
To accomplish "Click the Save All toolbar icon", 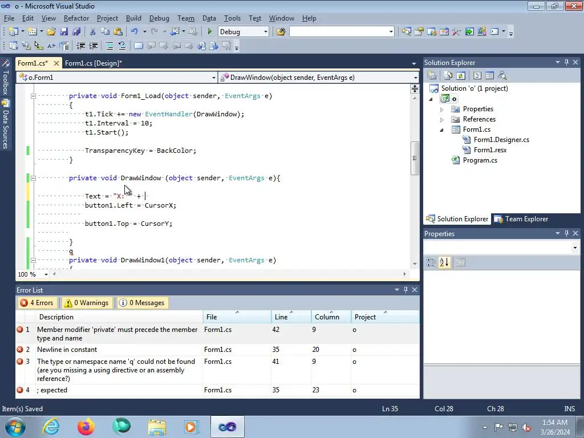I will 76,32.
